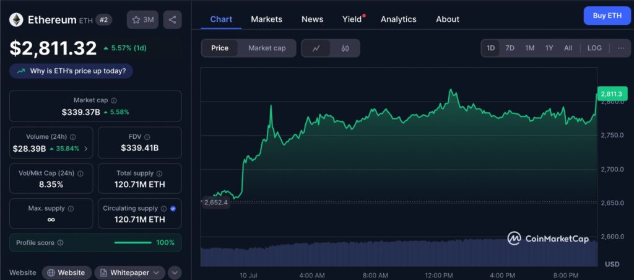
Task: Click the $339.41B FDV value
Action: click(x=139, y=148)
